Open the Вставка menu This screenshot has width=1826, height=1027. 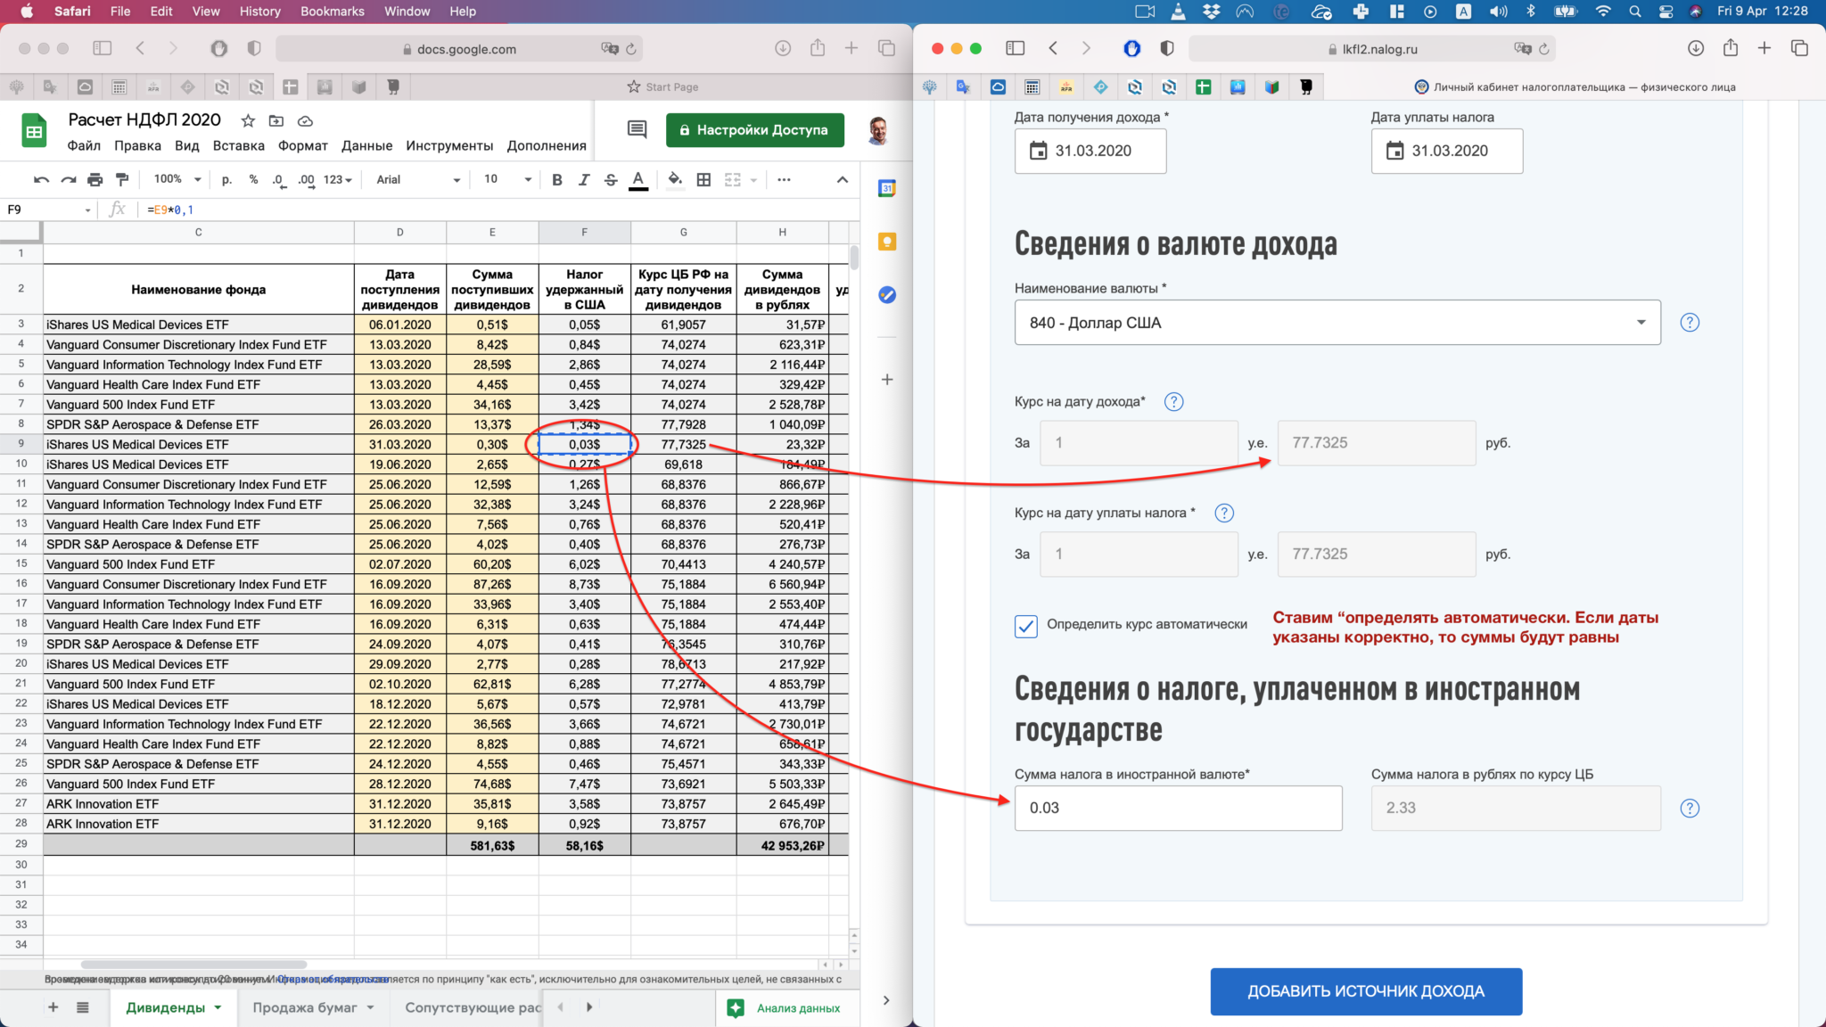[x=239, y=146]
